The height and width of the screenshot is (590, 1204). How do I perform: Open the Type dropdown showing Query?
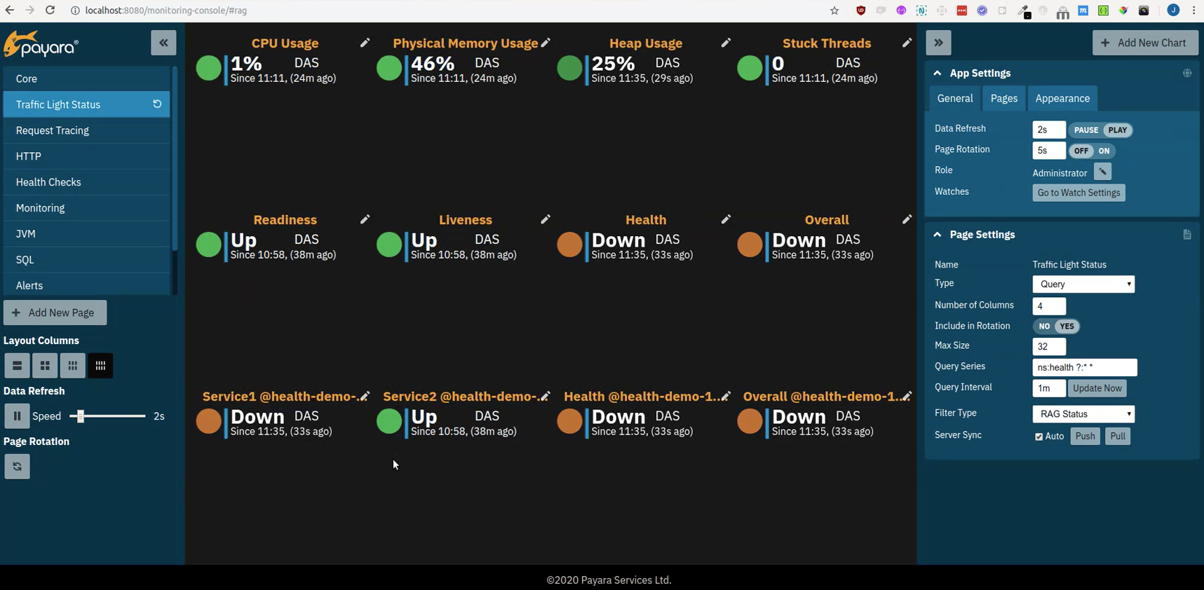1083,284
